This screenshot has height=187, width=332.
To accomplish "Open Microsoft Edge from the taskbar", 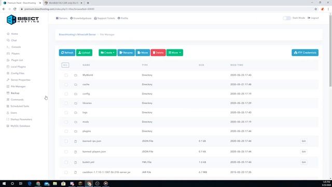I will (30, 183).
